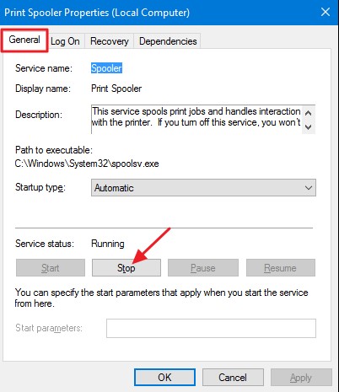This screenshot has height=392, width=339.
Task: Open the Recovery tab
Action: pos(110,41)
